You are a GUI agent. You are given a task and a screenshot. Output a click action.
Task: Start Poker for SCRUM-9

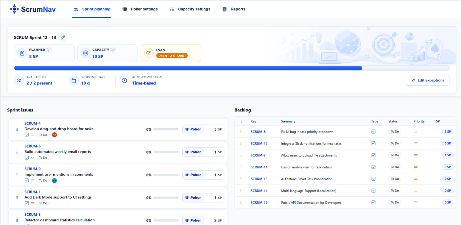pos(193,175)
